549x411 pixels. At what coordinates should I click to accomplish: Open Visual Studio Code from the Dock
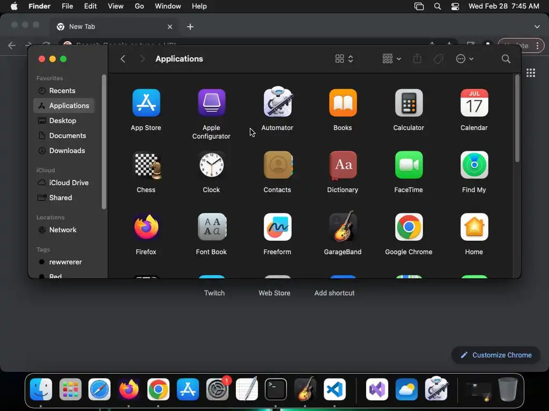point(335,389)
